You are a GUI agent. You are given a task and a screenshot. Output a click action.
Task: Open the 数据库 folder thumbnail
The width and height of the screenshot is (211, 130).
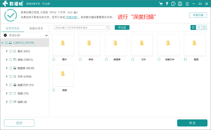(116, 45)
